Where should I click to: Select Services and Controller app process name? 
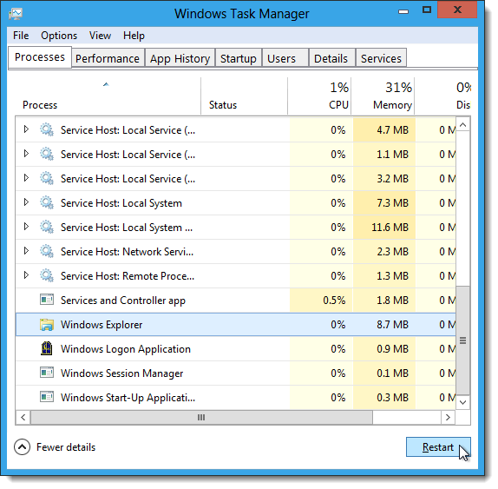point(123,301)
